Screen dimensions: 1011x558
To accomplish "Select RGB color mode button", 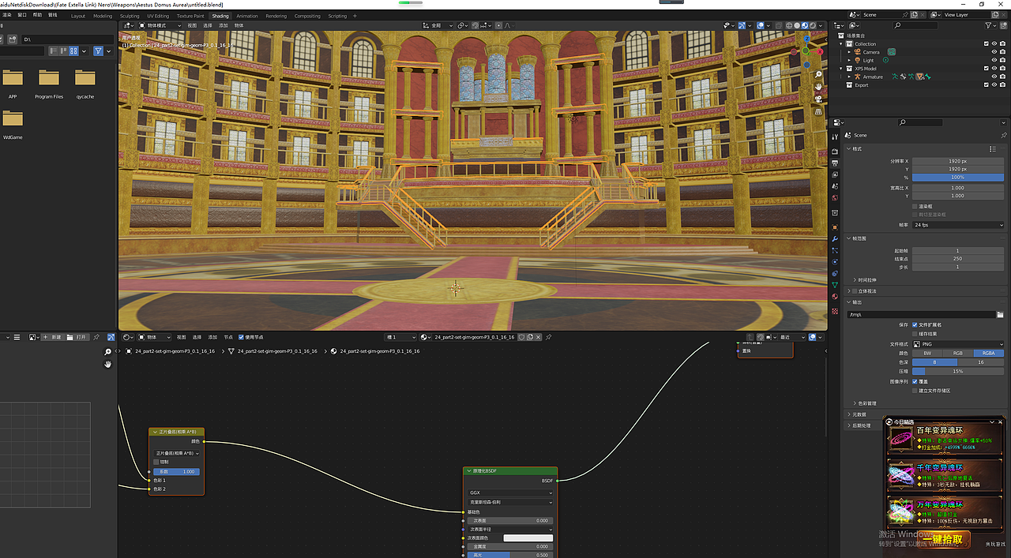I will (x=958, y=353).
